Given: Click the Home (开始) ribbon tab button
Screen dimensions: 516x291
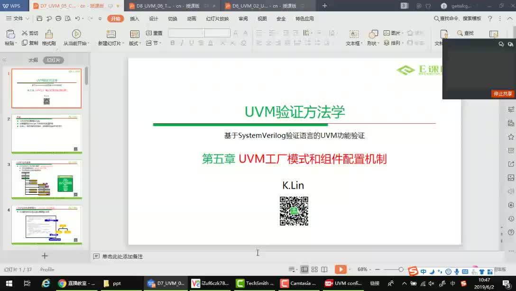Looking at the screenshot, I should point(116,19).
